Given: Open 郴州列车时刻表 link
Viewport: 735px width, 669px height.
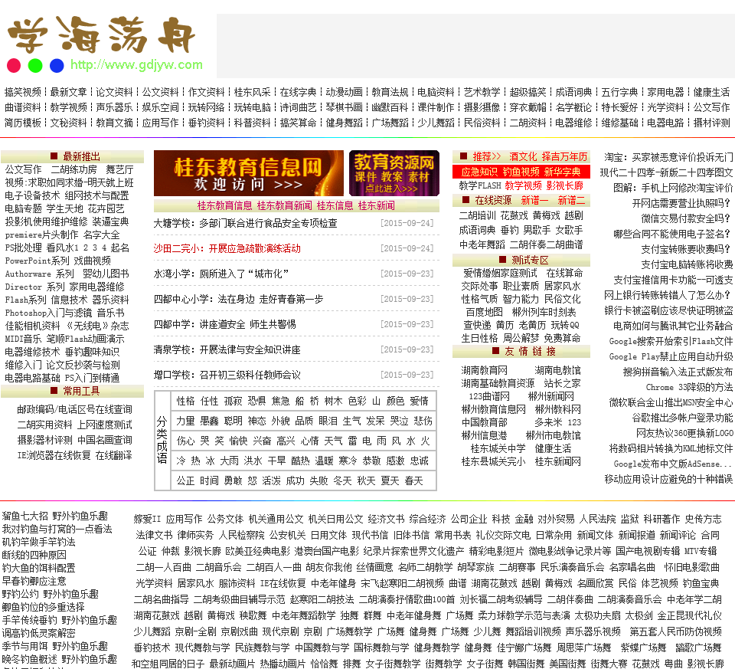Looking at the screenshot, I should click(544, 312).
